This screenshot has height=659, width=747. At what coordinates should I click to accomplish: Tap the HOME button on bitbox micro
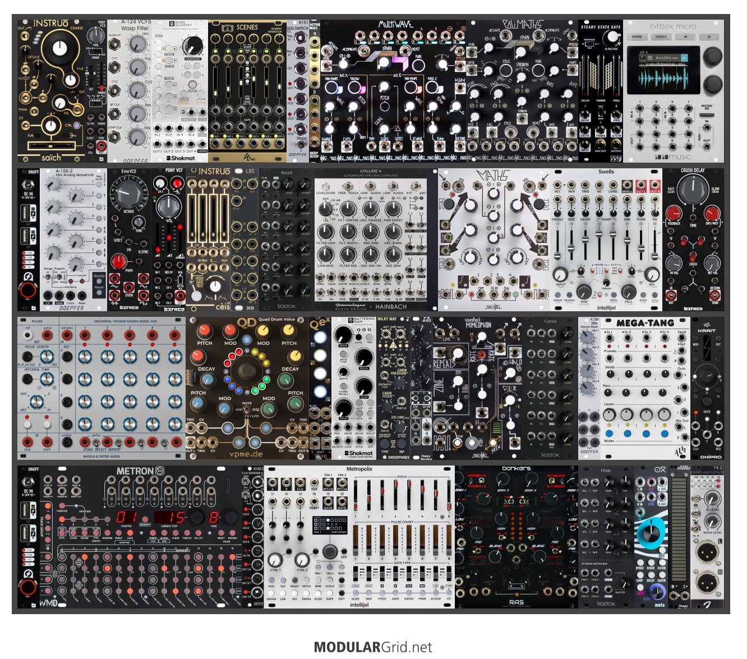(637, 37)
